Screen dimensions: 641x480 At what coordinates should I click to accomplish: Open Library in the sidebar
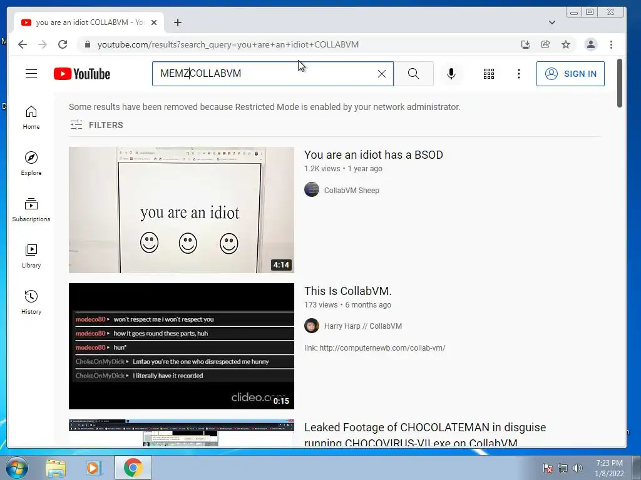point(31,256)
